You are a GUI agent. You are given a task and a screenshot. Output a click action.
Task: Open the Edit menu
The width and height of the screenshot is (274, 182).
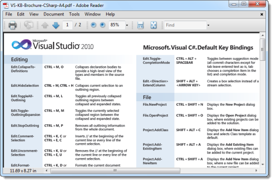20,14
